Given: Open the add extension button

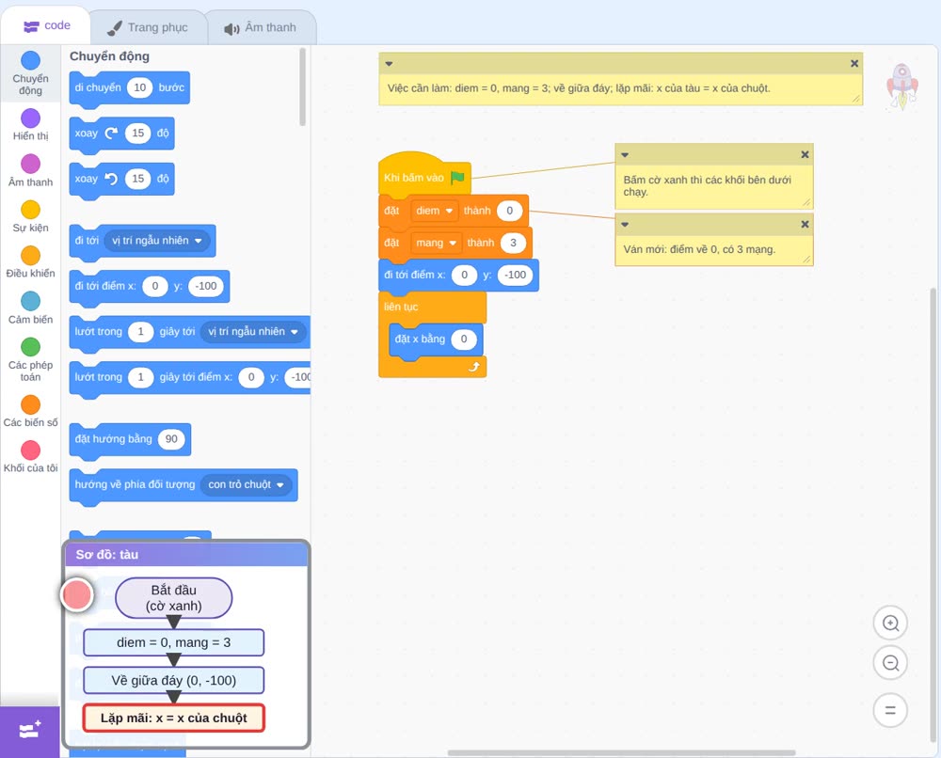Looking at the screenshot, I should point(30,732).
